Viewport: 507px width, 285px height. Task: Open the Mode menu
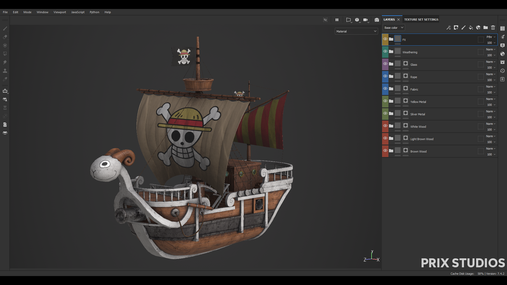point(27,12)
